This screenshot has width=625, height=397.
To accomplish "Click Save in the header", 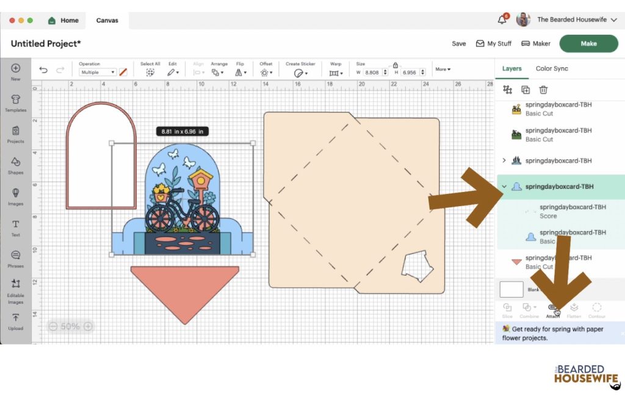I will click(x=458, y=44).
